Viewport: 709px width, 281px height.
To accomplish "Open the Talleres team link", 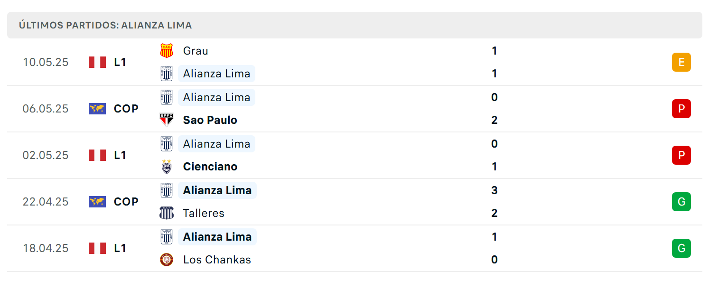I will pos(204,213).
